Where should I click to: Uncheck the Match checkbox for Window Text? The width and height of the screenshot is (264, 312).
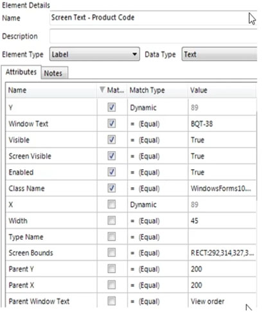(x=112, y=124)
